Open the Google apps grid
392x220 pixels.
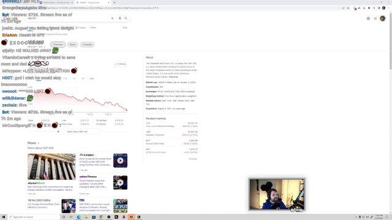click(x=375, y=18)
